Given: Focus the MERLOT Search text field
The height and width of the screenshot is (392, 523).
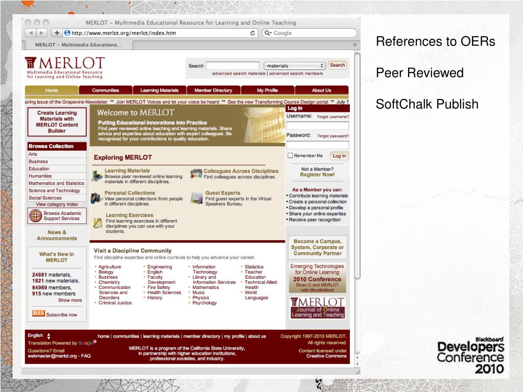Looking at the screenshot, I should tap(232, 66).
